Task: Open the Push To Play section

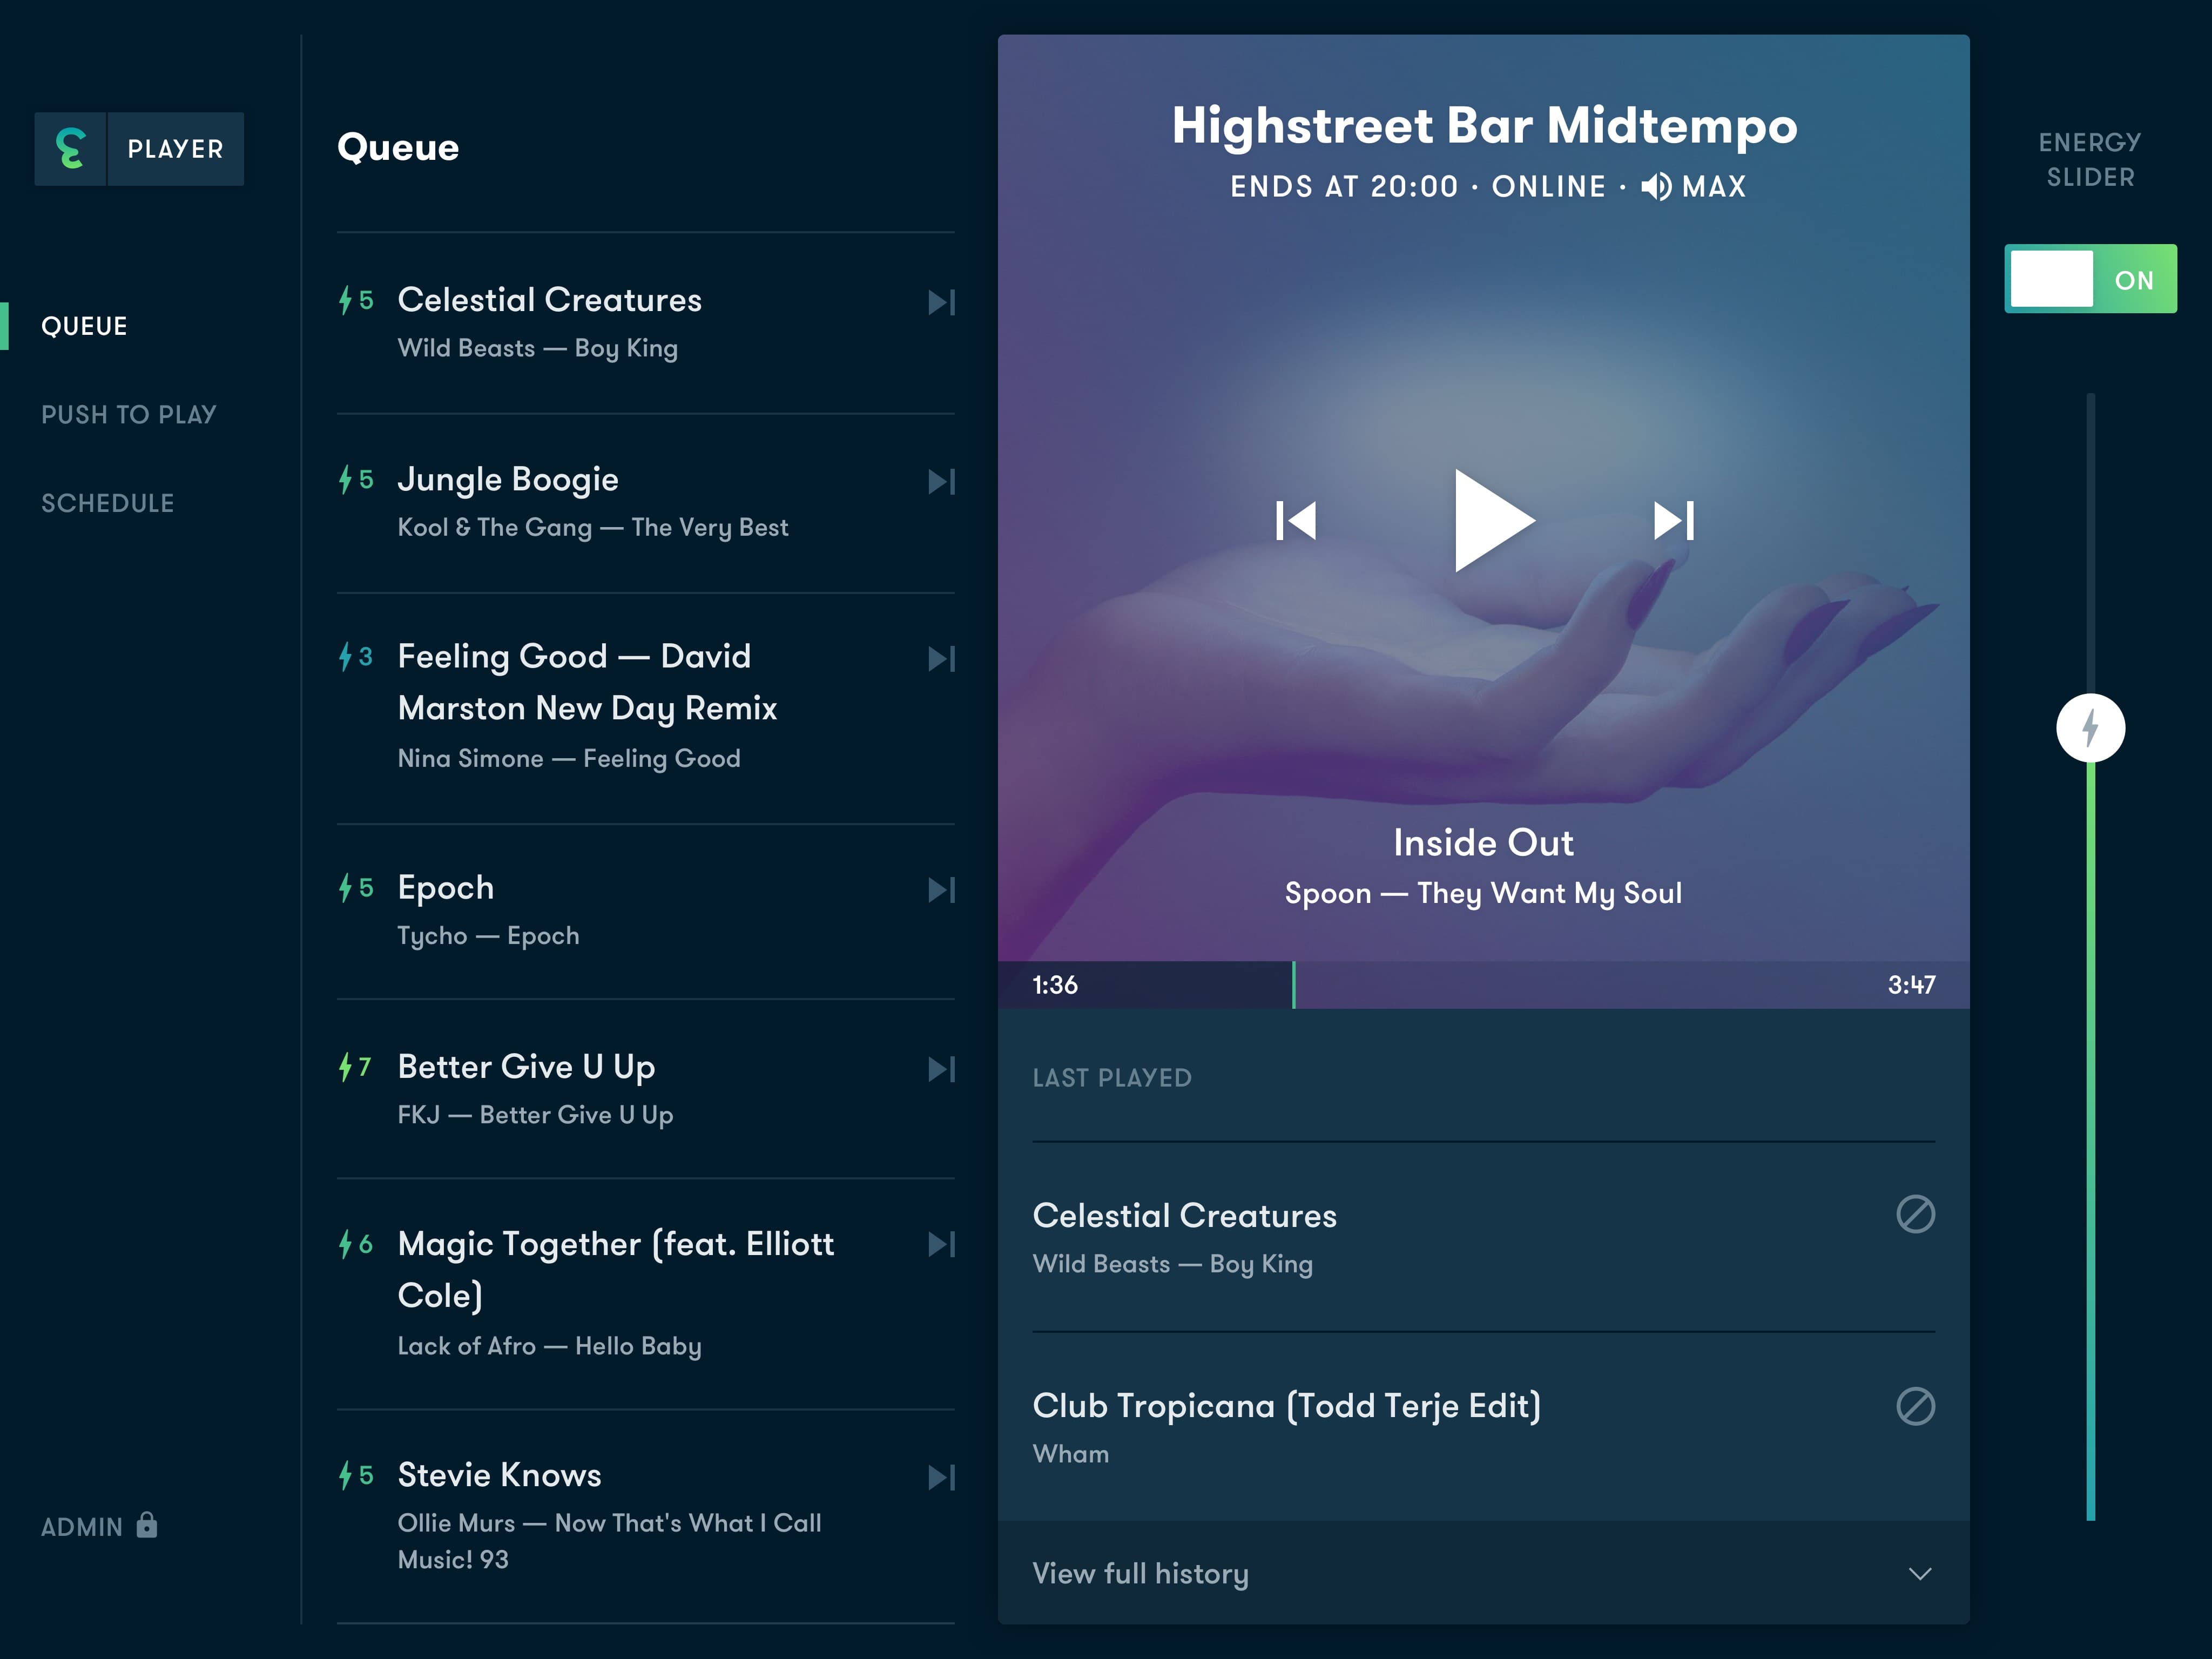Action: click(129, 415)
